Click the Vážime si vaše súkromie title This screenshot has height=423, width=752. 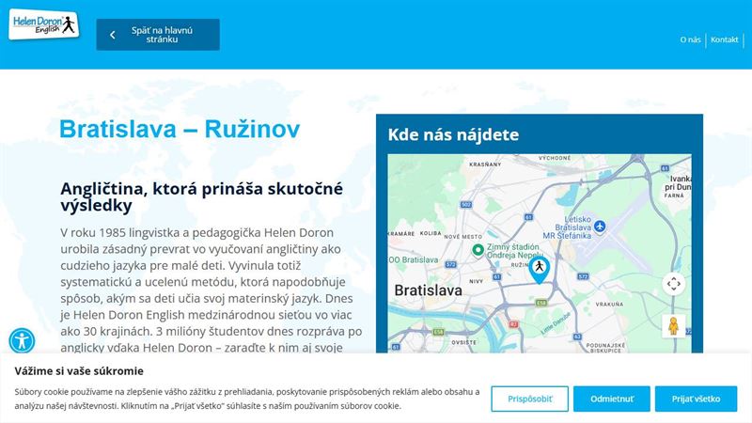[x=79, y=370]
